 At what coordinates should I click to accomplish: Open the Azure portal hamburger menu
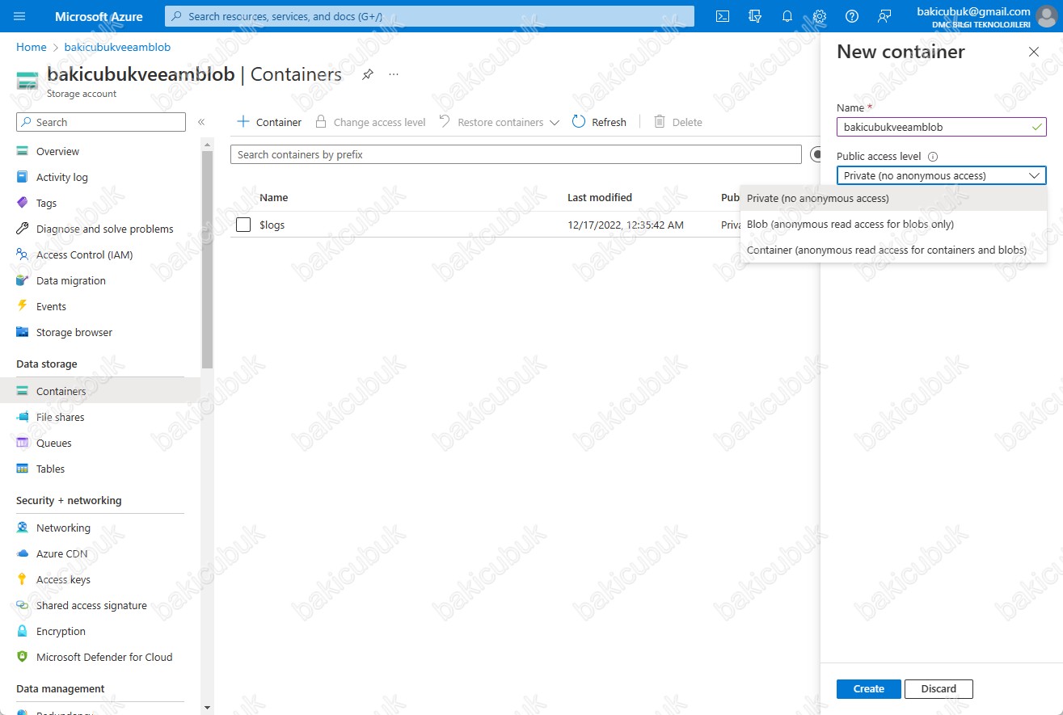[x=20, y=16]
